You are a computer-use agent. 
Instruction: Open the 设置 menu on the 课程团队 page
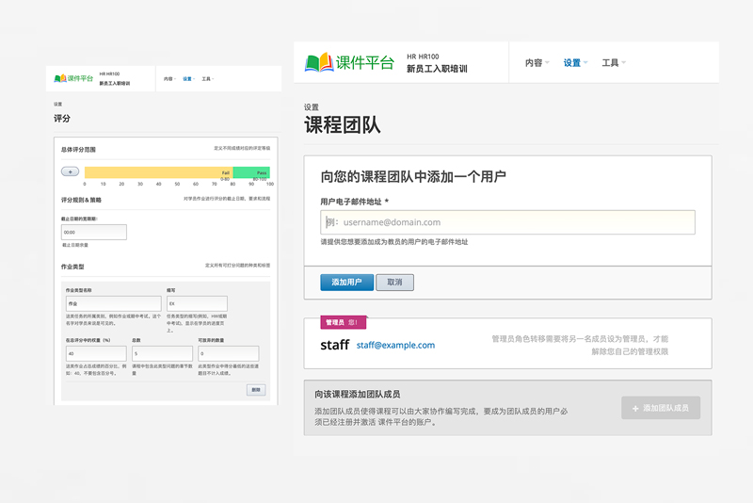(575, 63)
